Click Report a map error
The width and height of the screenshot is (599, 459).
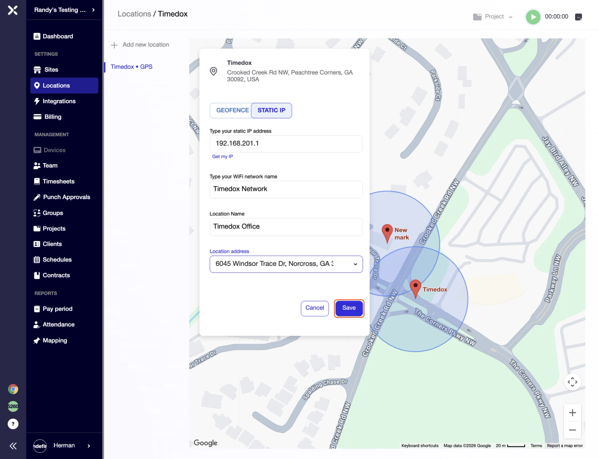point(565,446)
